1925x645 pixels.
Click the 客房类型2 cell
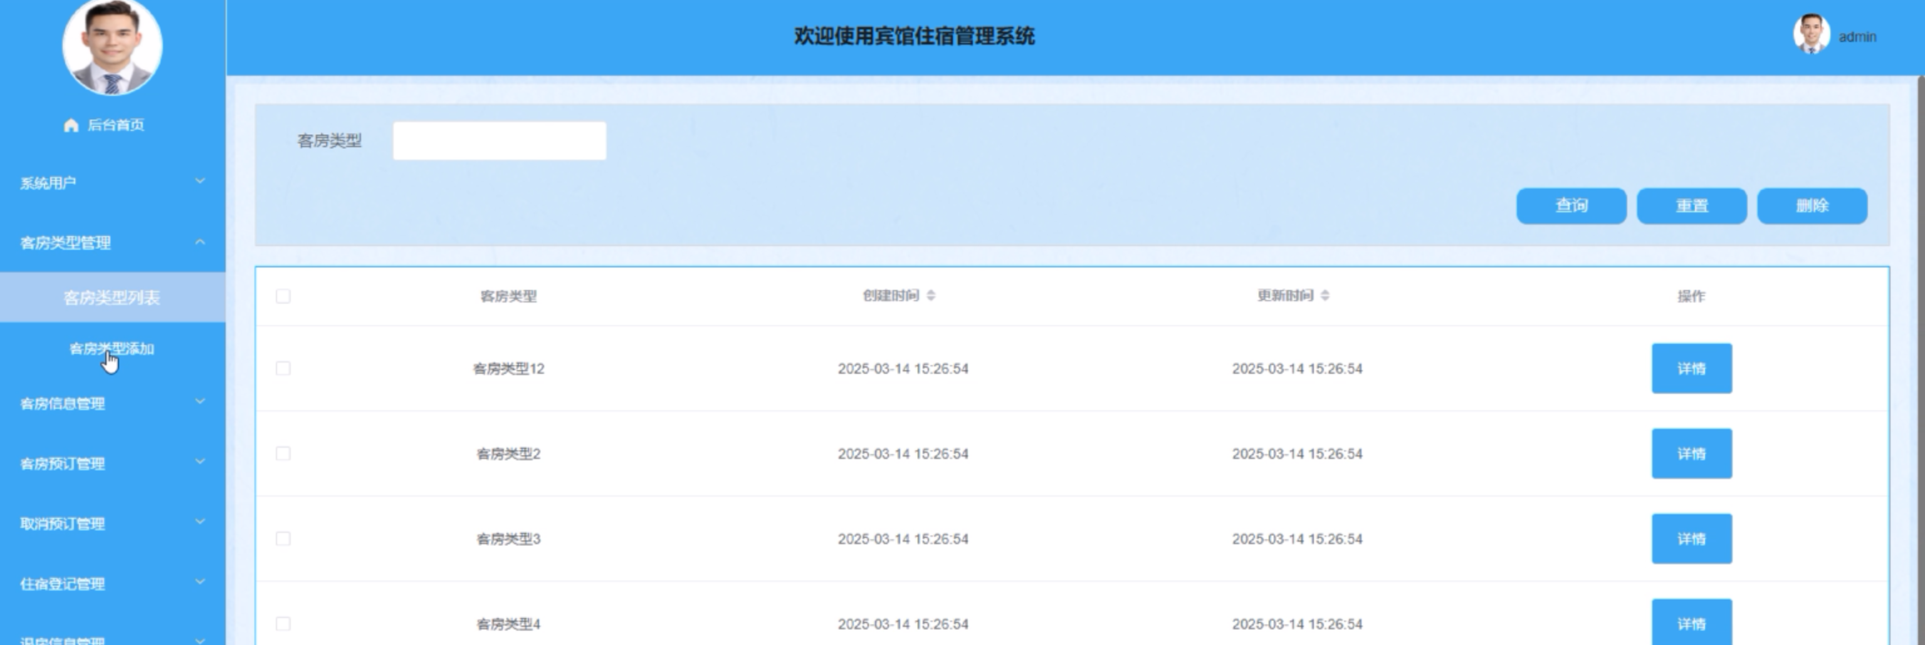coord(508,454)
